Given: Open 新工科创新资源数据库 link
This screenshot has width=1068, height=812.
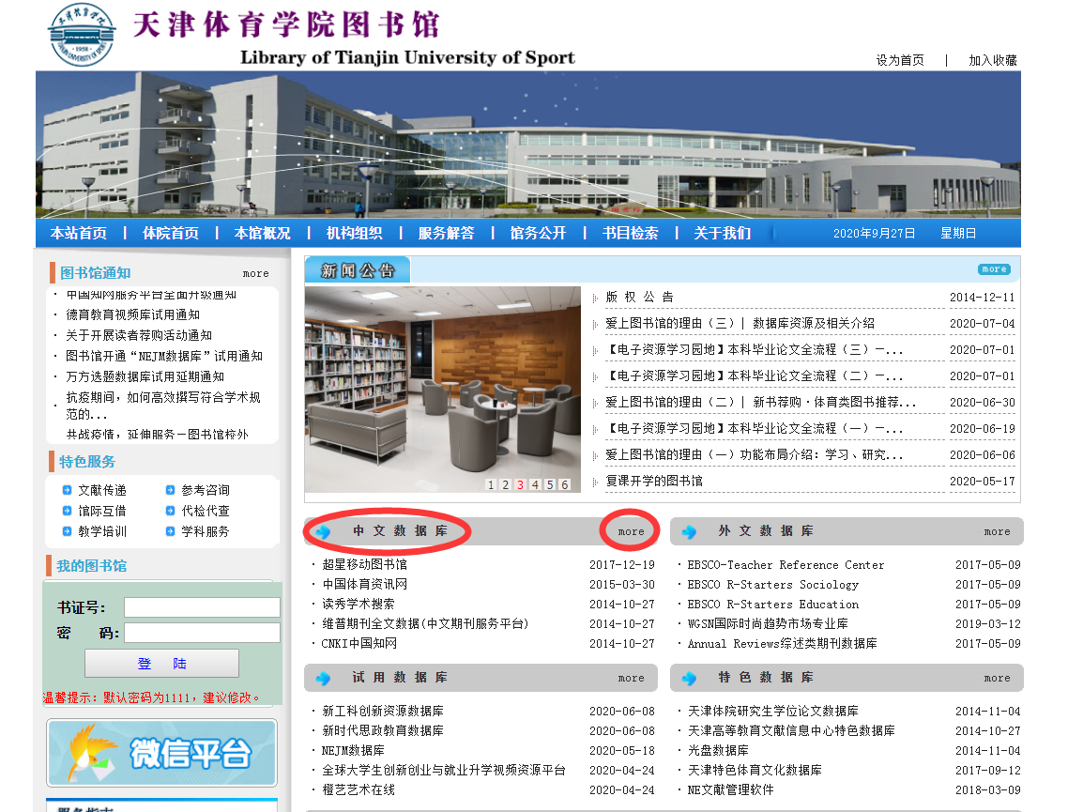Looking at the screenshot, I should tap(383, 711).
